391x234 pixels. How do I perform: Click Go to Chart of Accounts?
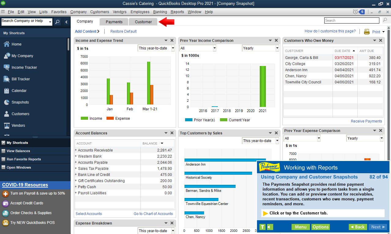(153, 214)
